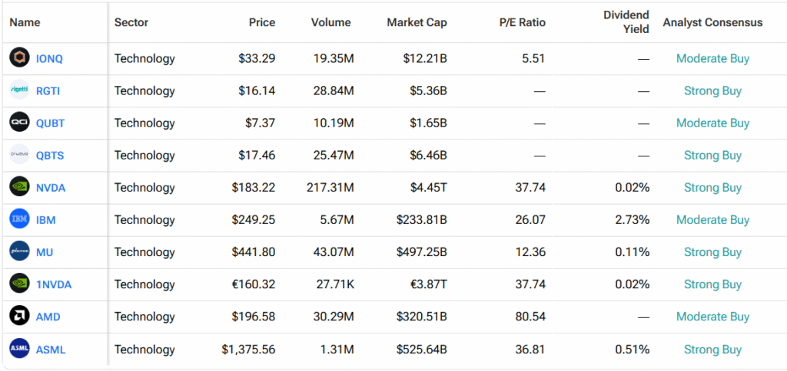The image size is (787, 371).
Task: Sort by the P/E Ratio header
Action: coord(522,22)
